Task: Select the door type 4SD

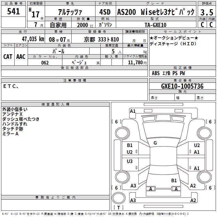Action: click(x=105, y=12)
